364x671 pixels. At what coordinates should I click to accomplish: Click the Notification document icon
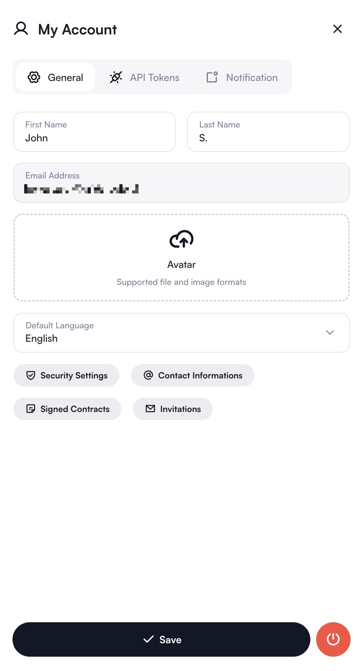click(212, 77)
